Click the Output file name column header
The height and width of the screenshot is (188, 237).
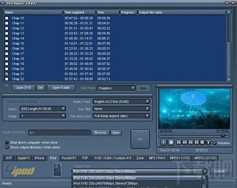pyautogui.click(x=182, y=12)
